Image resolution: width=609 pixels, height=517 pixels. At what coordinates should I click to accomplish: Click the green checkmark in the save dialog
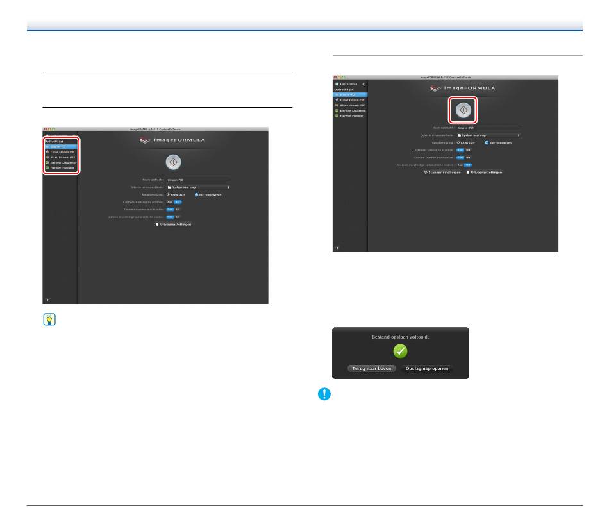click(401, 351)
